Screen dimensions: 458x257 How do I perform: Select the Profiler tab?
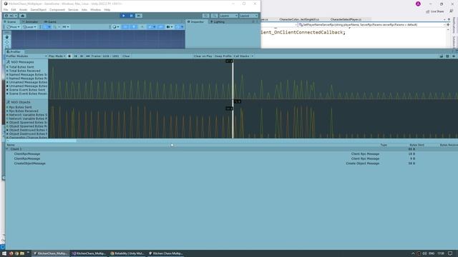[x=14, y=51]
